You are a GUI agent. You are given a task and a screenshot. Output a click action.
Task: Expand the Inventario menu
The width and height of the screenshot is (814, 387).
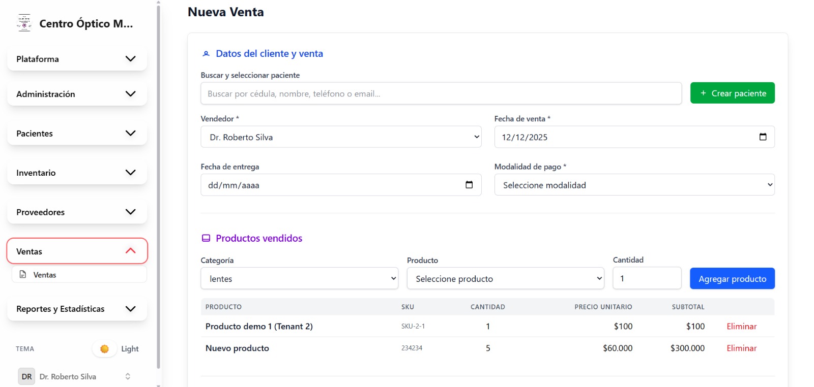pos(77,173)
